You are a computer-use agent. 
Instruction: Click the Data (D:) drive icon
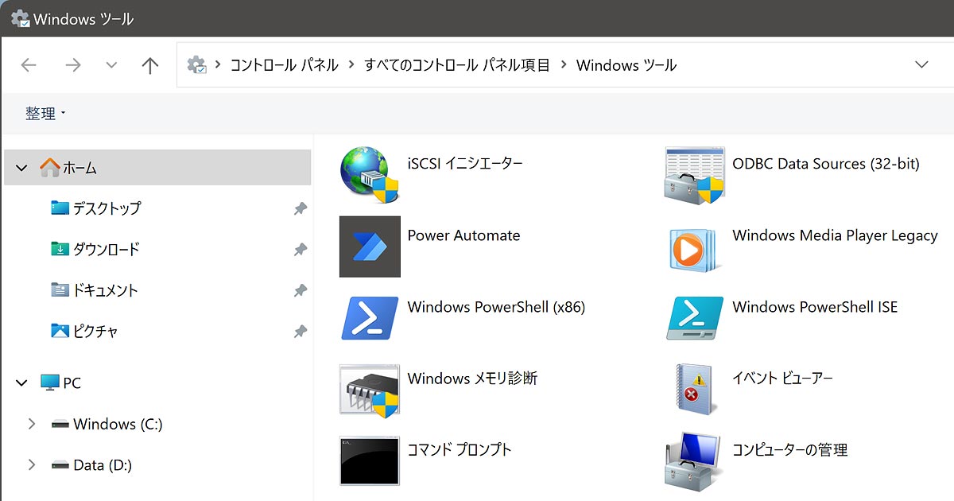[60, 465]
